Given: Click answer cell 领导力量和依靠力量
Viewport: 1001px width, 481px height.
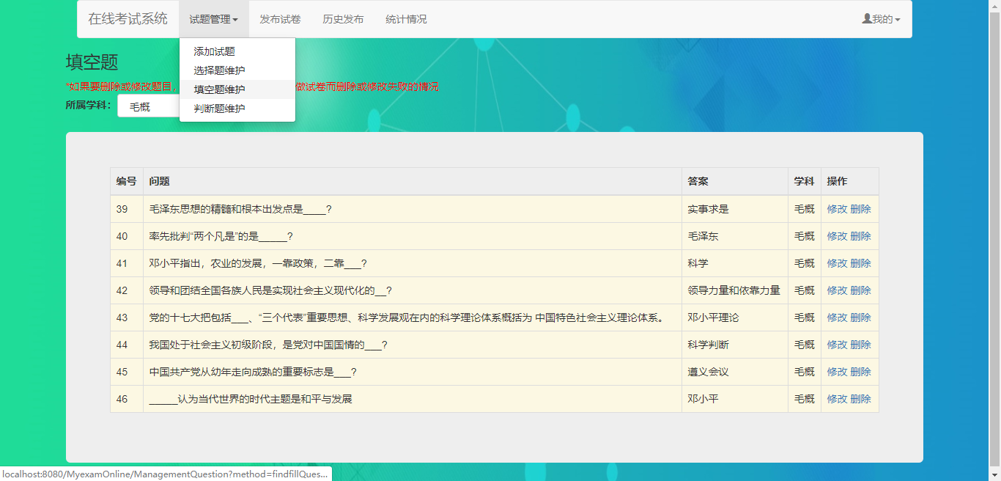Looking at the screenshot, I should pyautogui.click(x=734, y=290).
